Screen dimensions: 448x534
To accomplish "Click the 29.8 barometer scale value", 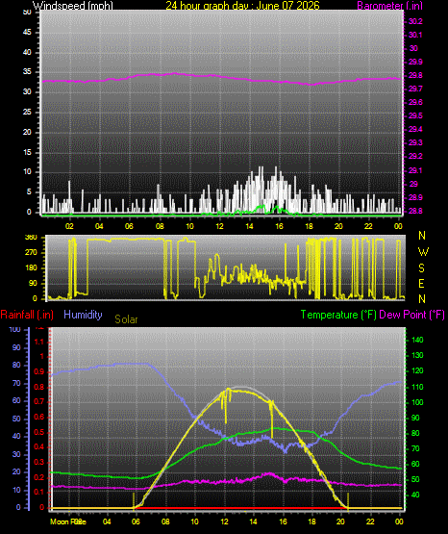I will click(x=415, y=75).
